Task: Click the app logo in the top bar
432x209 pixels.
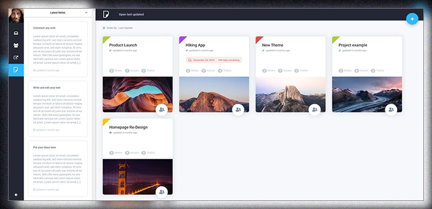Action: coord(106,15)
